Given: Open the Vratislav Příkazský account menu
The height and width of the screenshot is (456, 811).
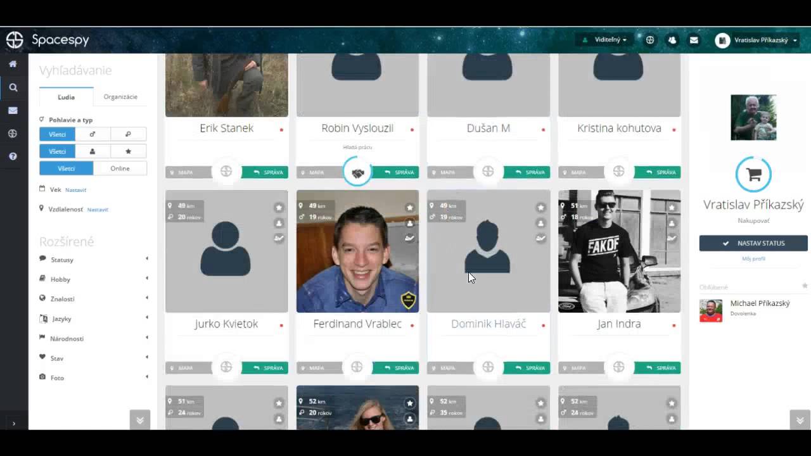Looking at the screenshot, I should click(756, 40).
